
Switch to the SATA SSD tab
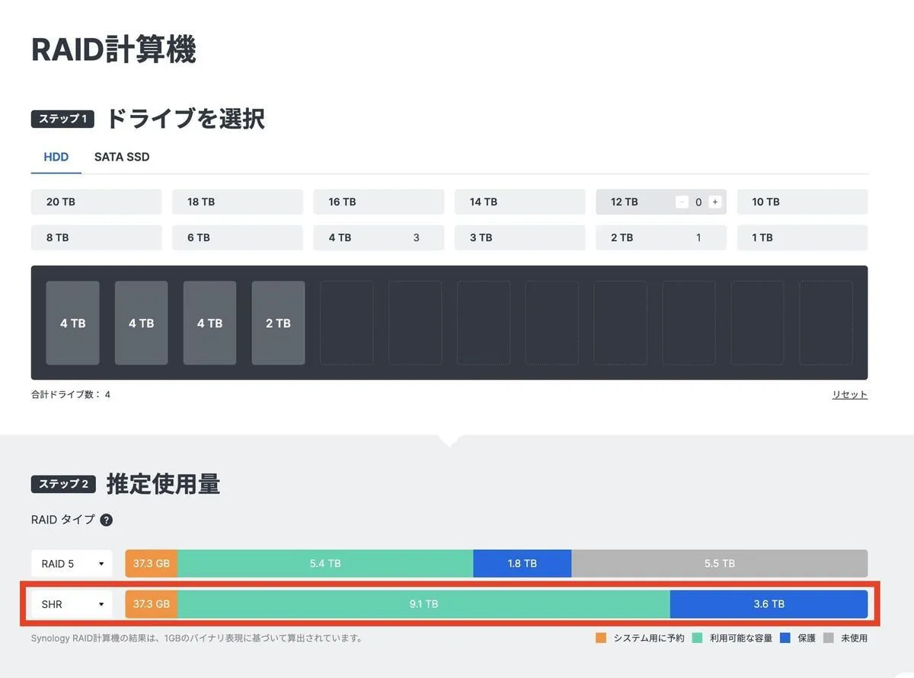coord(122,158)
